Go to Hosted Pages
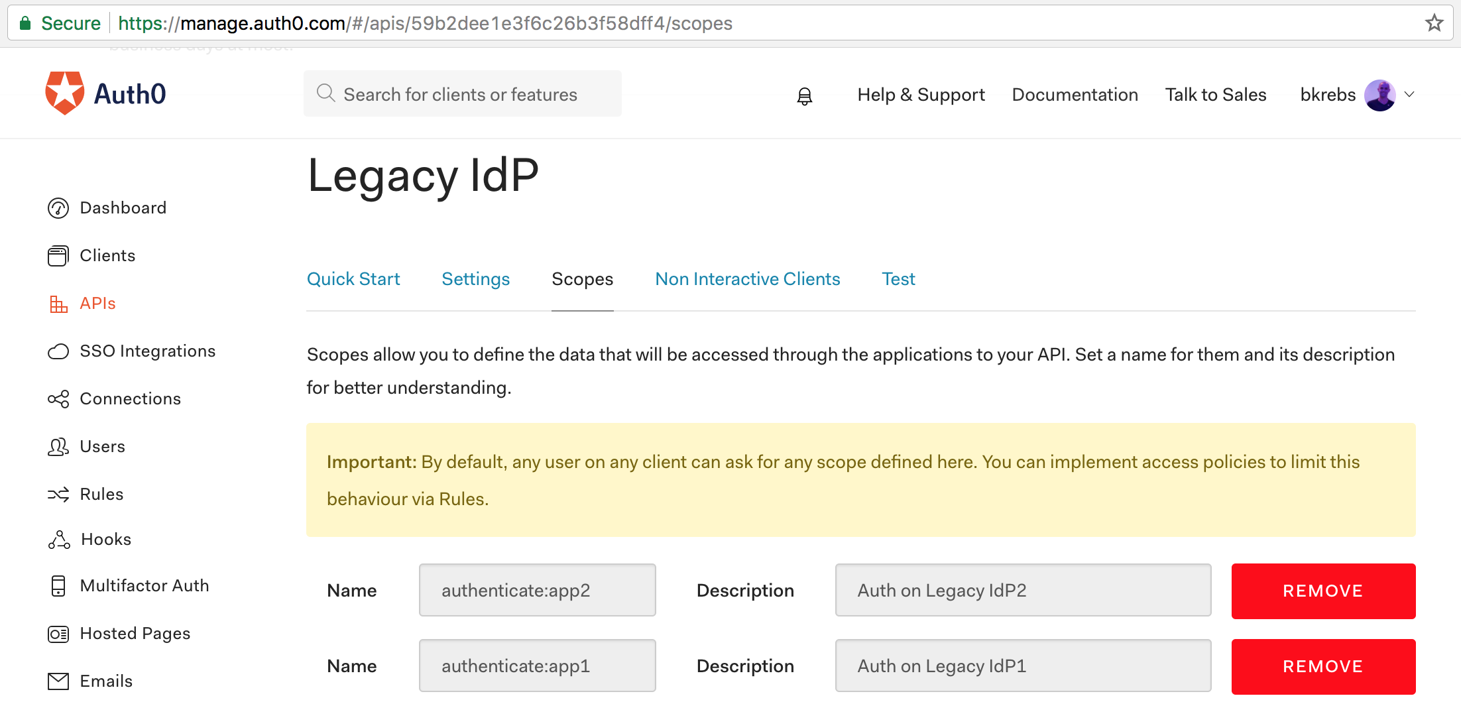This screenshot has width=1461, height=704. click(x=135, y=634)
